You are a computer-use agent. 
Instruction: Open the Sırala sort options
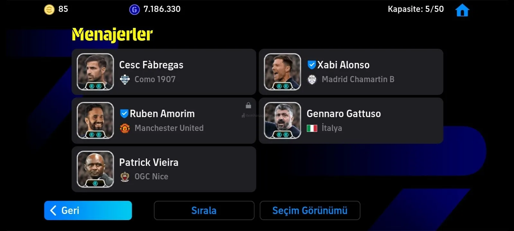[204, 210]
